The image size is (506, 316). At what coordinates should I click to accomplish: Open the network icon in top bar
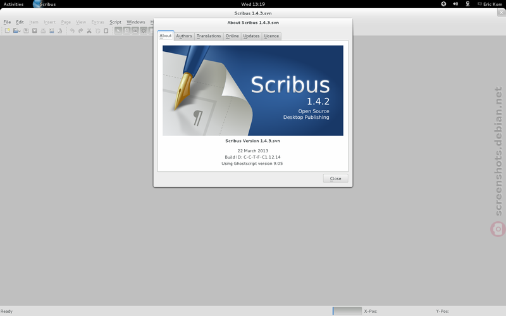(467, 4)
